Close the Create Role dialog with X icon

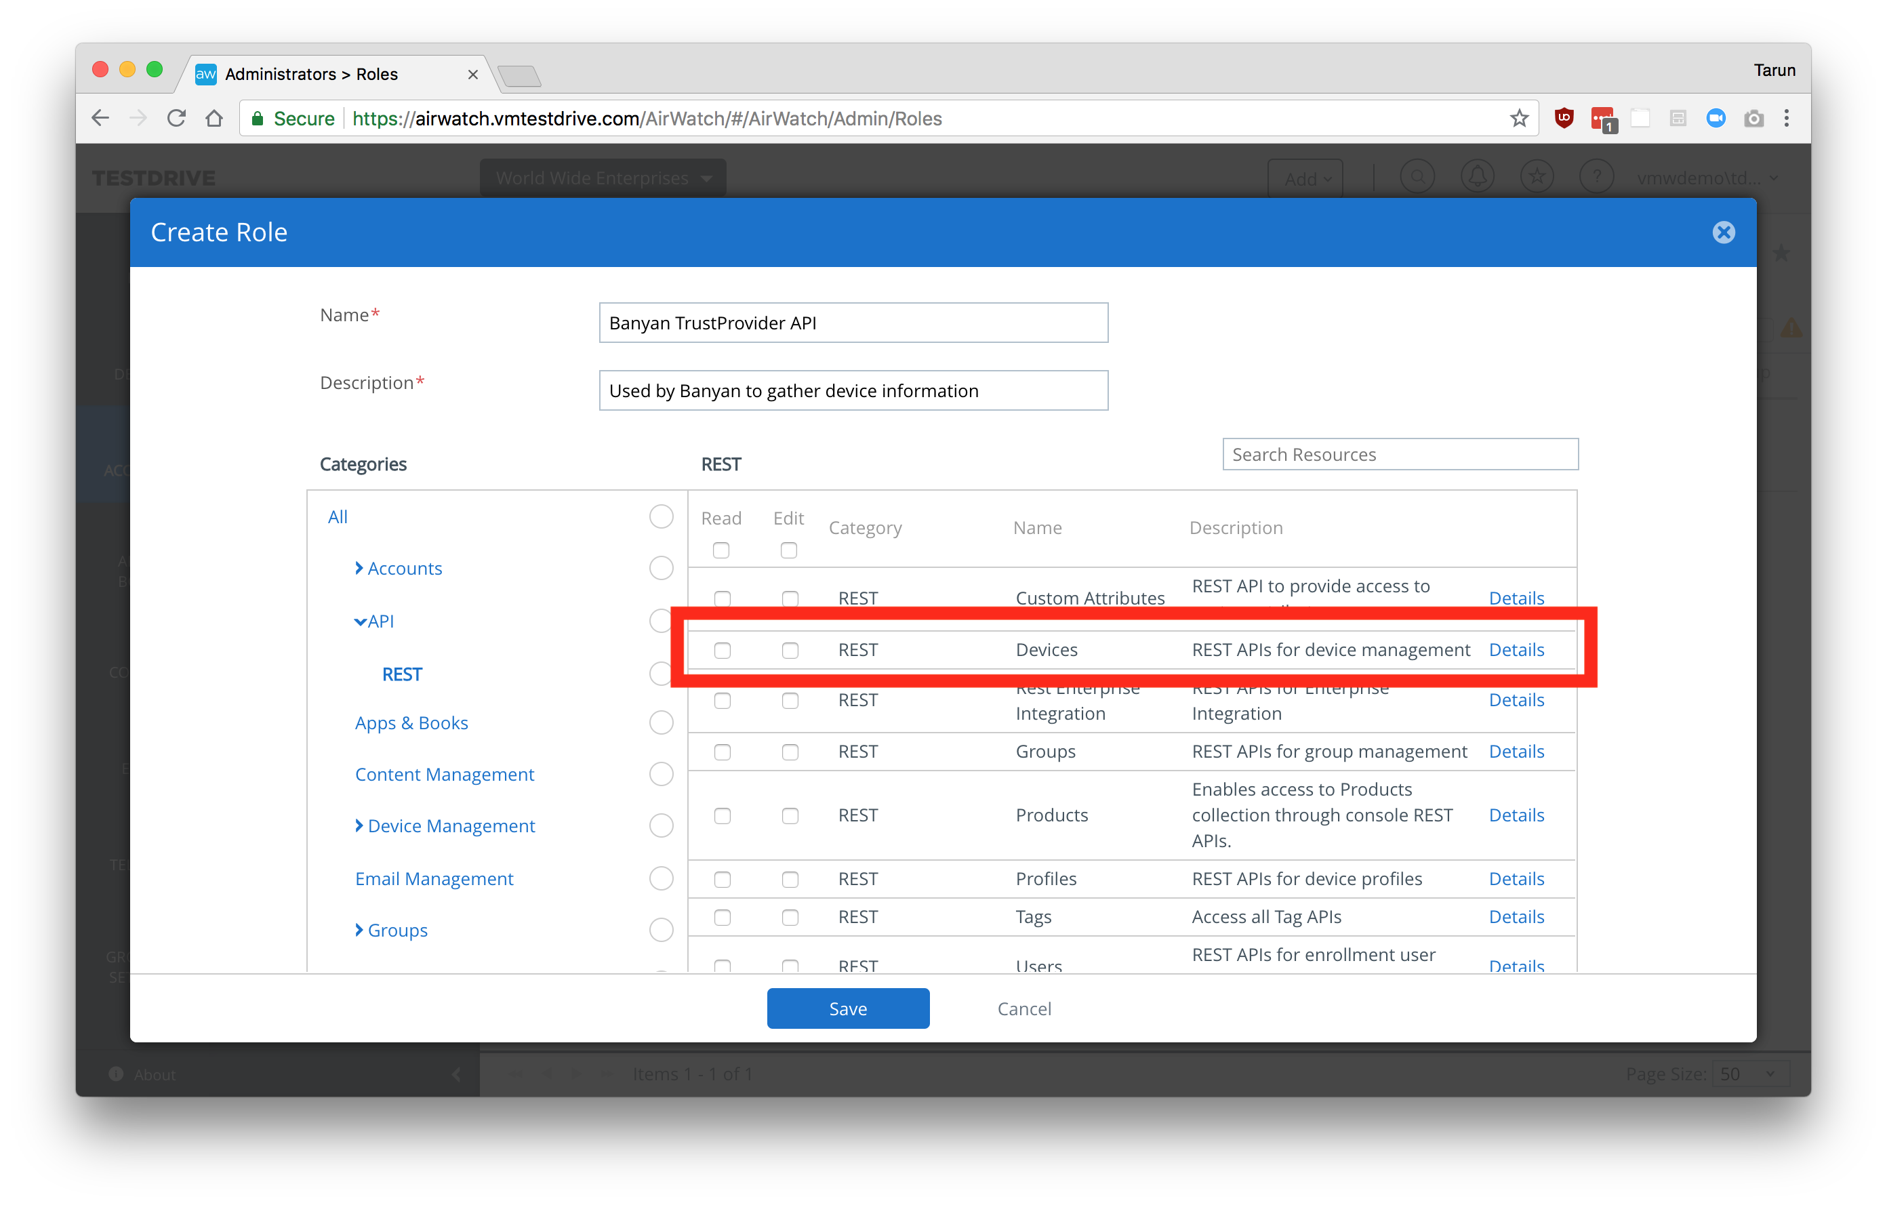1723,232
